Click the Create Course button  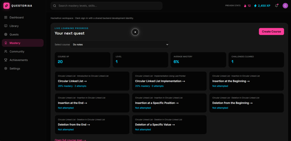[272, 31]
